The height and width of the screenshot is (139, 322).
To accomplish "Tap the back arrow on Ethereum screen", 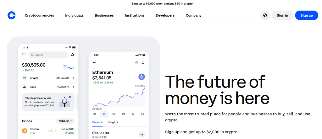I will click(x=94, y=62).
